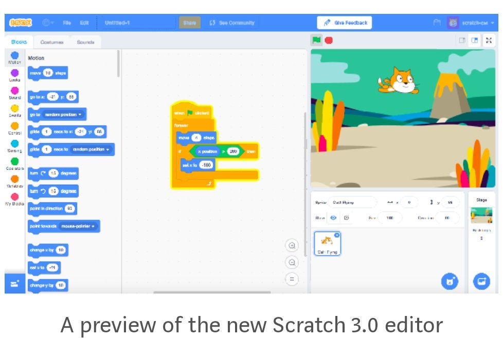This screenshot has width=503, height=338.
Task: Select the Control block category
Action: point(14,128)
